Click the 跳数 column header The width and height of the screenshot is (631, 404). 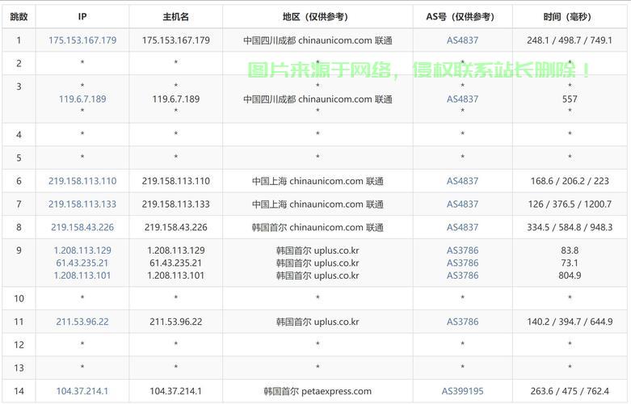(x=19, y=16)
